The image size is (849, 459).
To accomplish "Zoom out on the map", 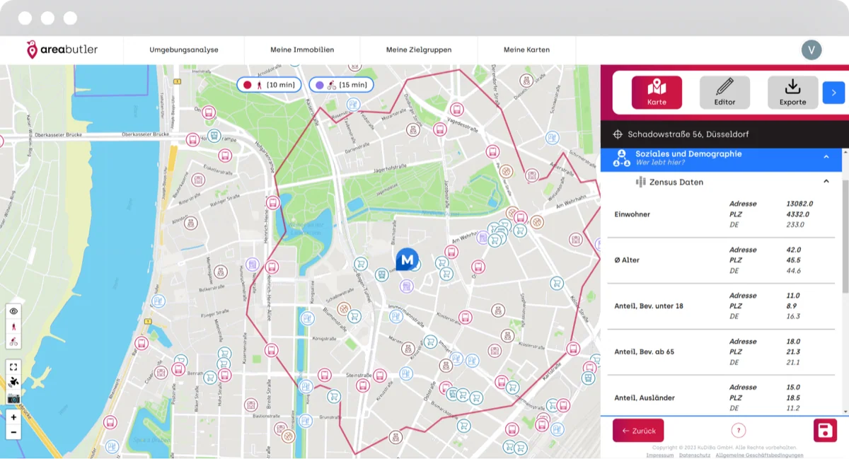I will pyautogui.click(x=13, y=432).
